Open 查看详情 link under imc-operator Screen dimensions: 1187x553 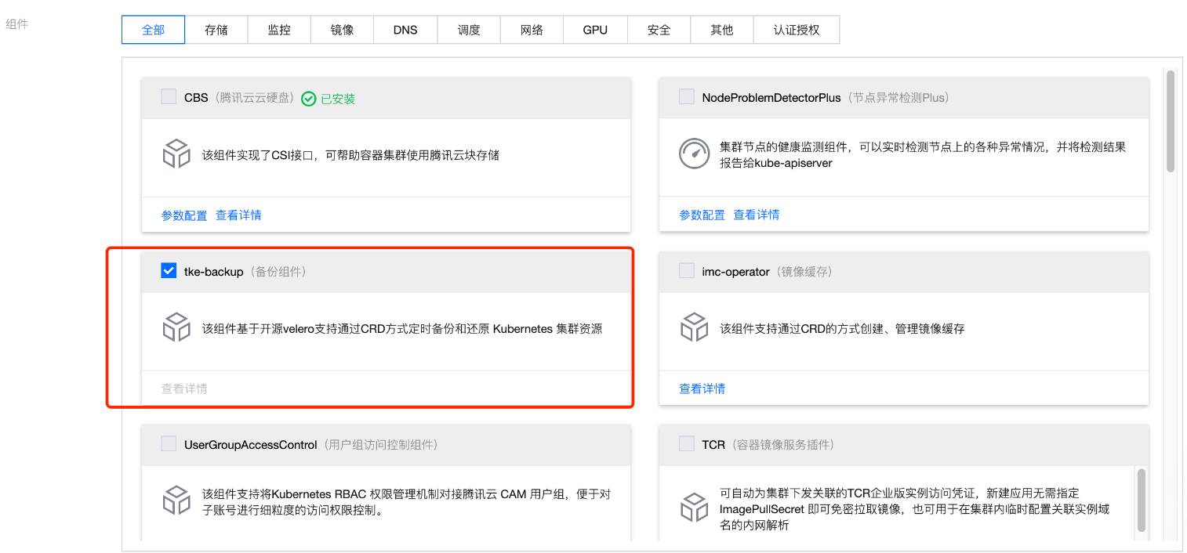(x=702, y=389)
